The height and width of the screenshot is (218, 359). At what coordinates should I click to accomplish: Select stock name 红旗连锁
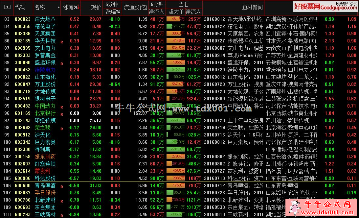45,164
